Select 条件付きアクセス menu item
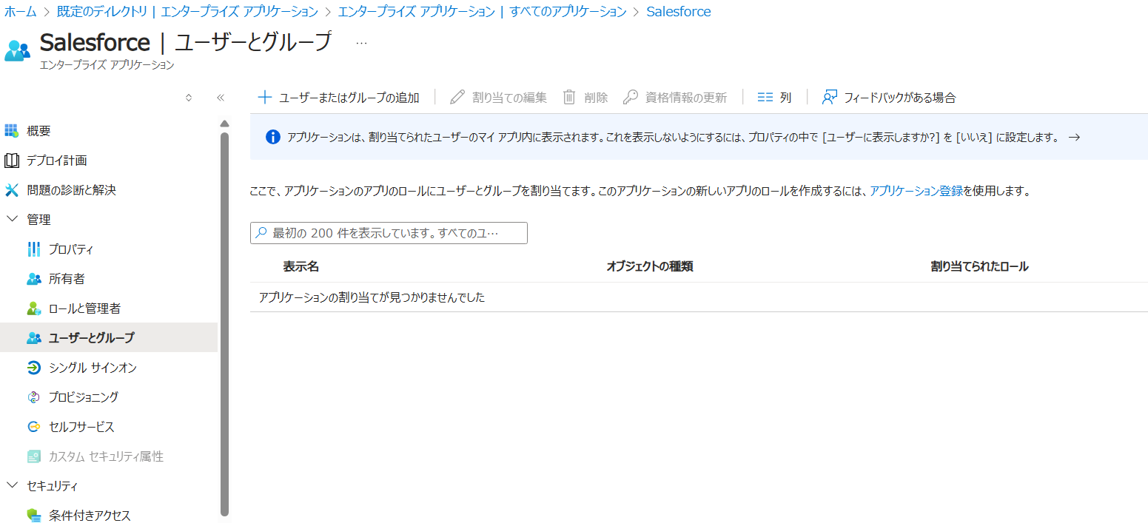Screen dimensions: 1148x523 pyautogui.click(x=90, y=516)
